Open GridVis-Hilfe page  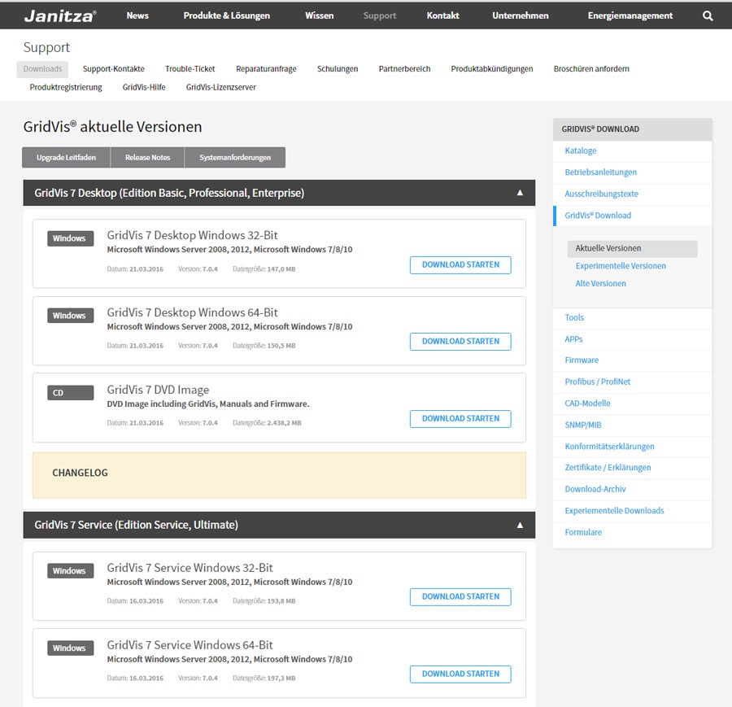pos(144,87)
